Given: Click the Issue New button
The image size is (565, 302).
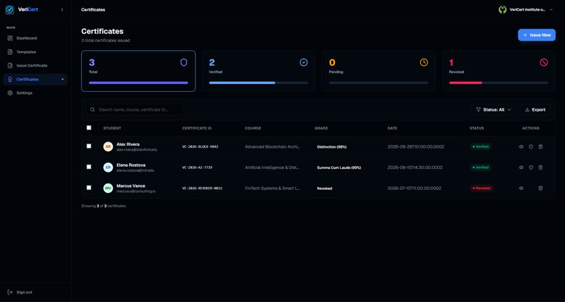Looking at the screenshot, I should (x=536, y=35).
